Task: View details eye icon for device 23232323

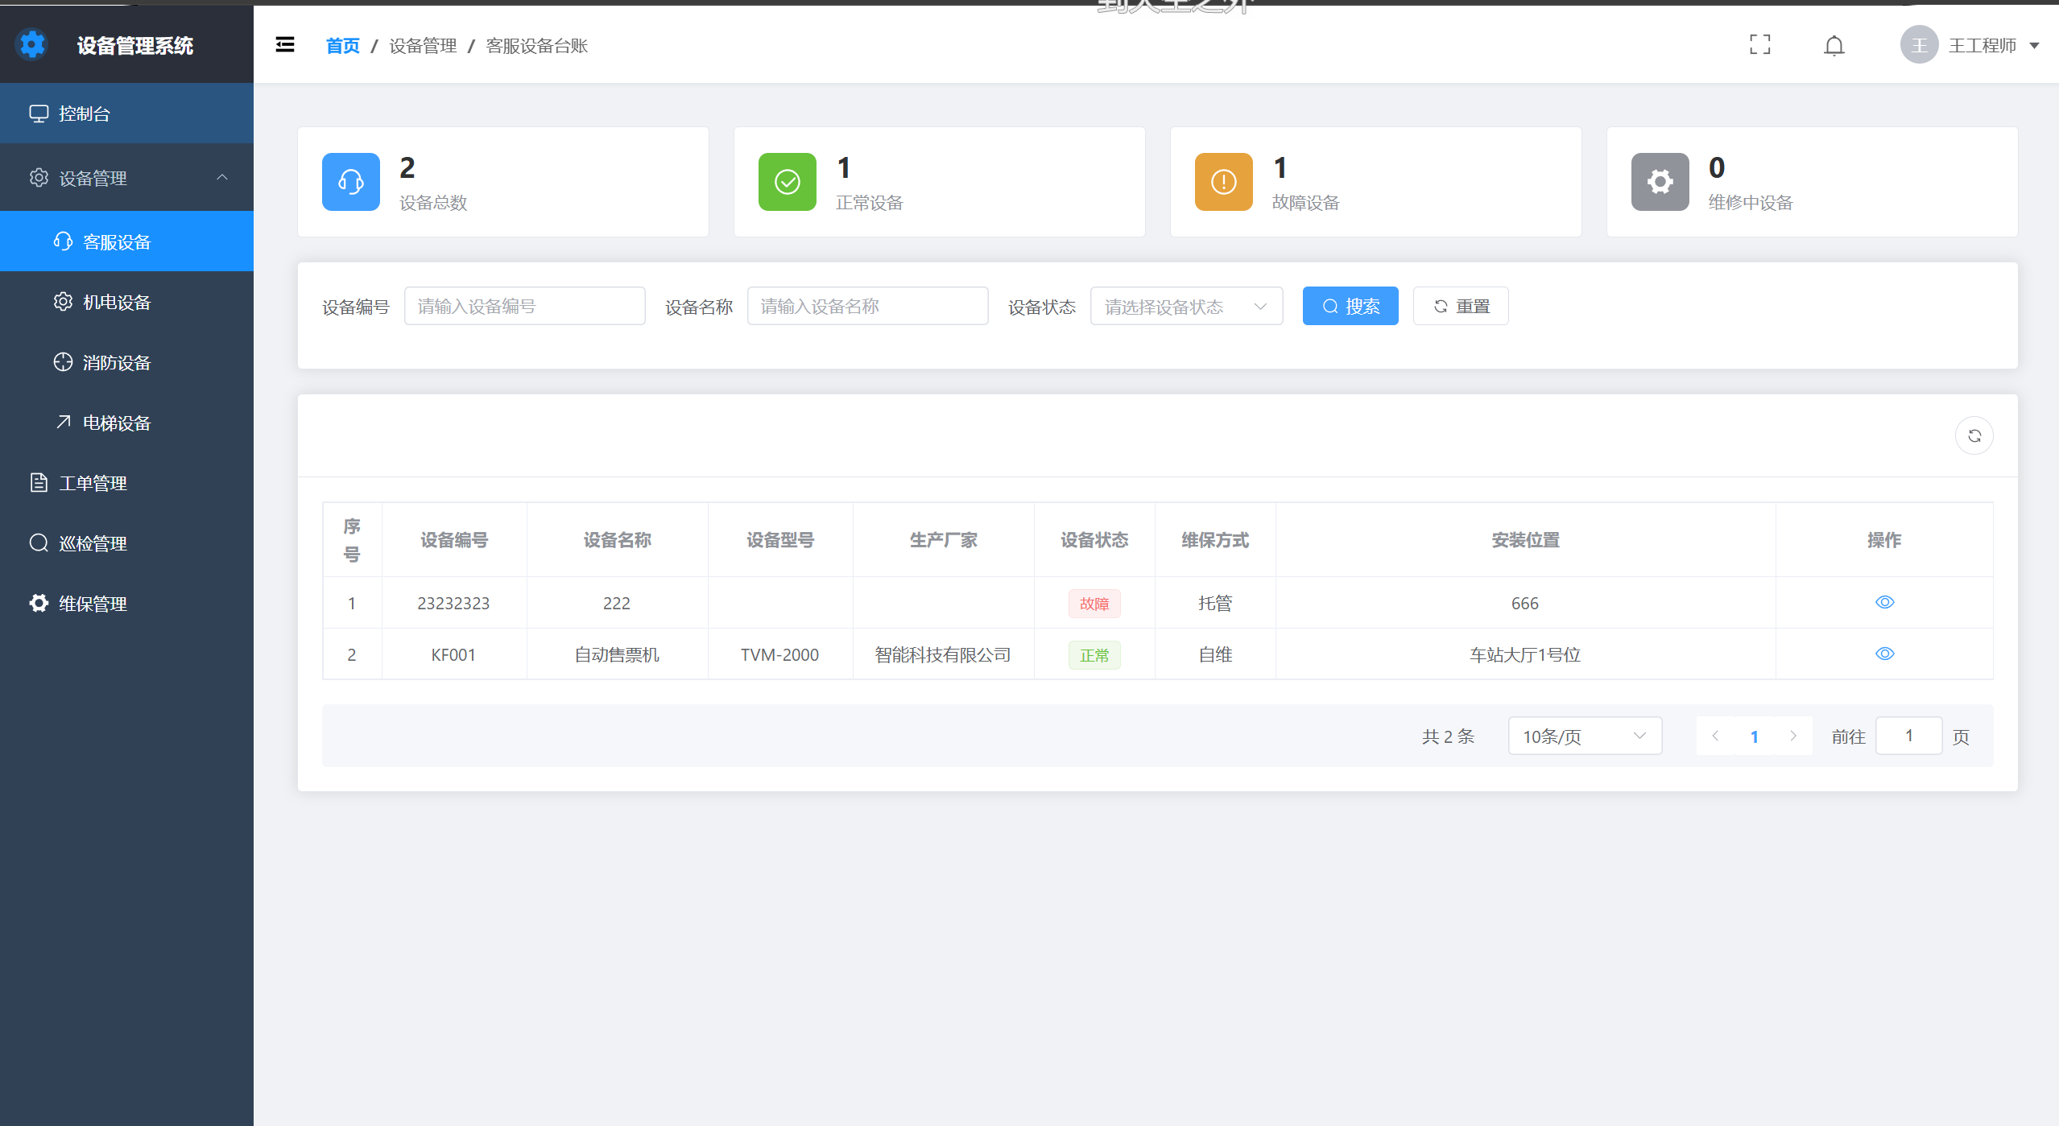Action: (1884, 602)
